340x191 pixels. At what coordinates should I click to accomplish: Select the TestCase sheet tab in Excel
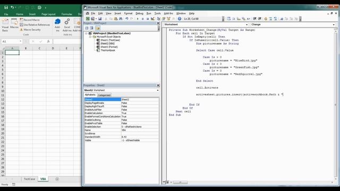29,179
